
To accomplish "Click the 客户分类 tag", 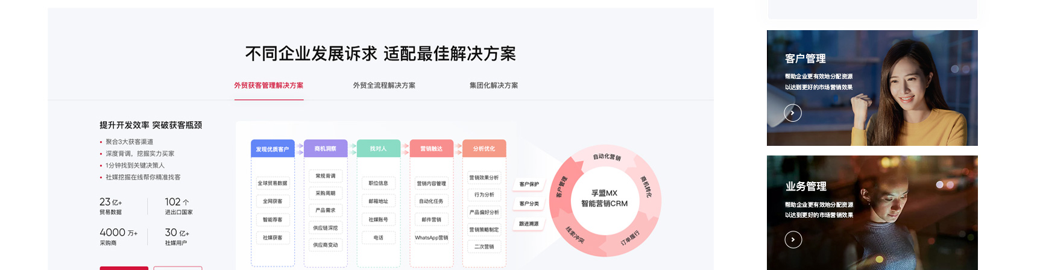I will [x=529, y=204].
